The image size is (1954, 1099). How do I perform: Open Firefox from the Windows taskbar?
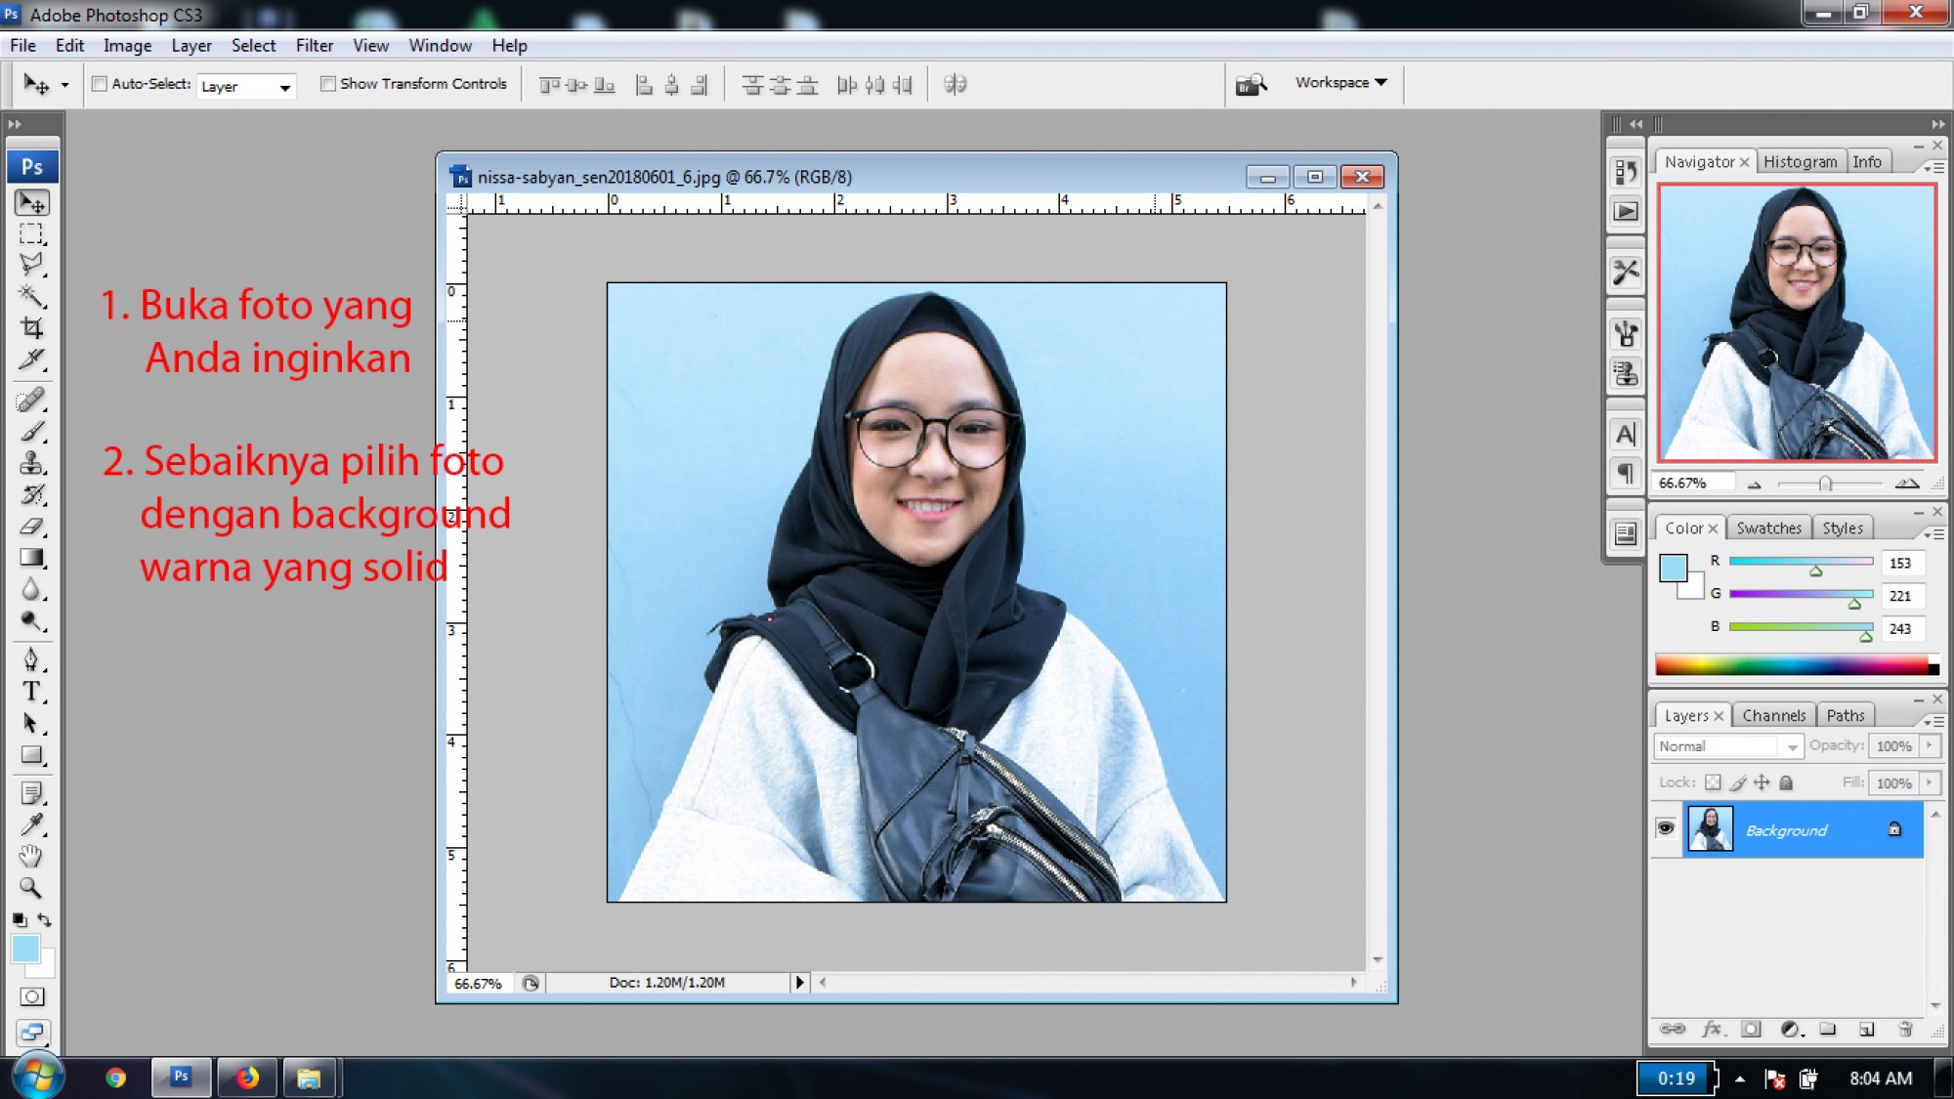coord(247,1078)
